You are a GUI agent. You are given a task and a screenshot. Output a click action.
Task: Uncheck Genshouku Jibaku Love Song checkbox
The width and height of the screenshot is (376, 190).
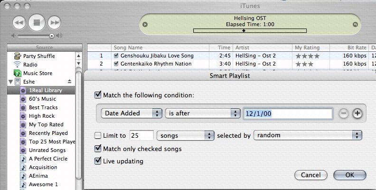coord(116,56)
